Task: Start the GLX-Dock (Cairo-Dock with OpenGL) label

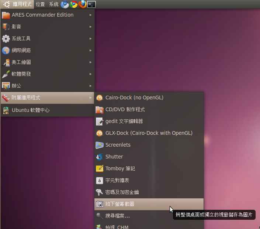Action: (149, 133)
